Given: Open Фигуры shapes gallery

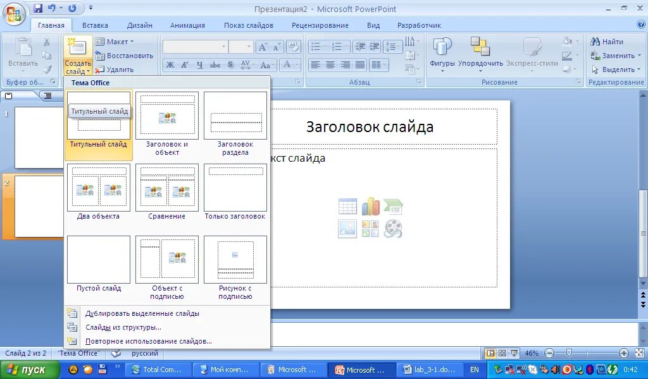Looking at the screenshot, I should pos(442,54).
